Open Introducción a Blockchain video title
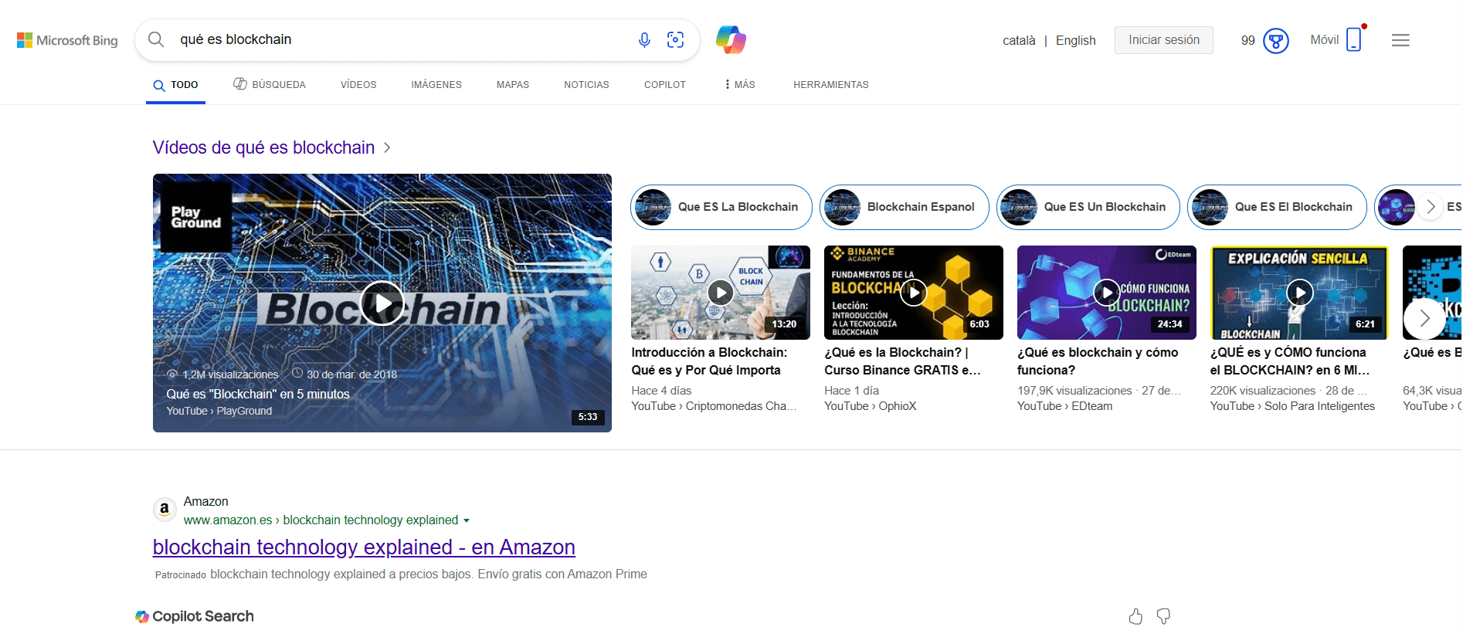This screenshot has height=637, width=1463. click(709, 361)
